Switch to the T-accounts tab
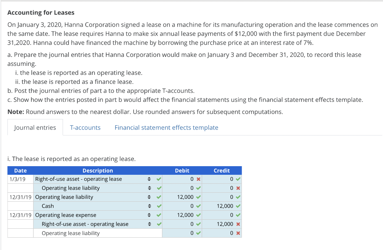The height and width of the screenshot is (250, 383). point(85,127)
